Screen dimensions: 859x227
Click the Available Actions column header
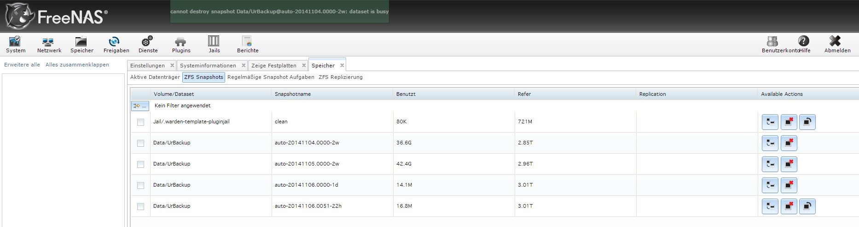click(808, 94)
